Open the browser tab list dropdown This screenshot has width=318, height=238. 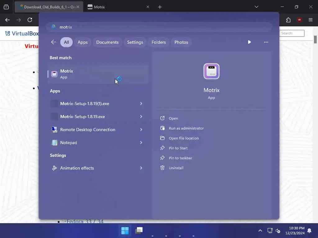[256, 7]
